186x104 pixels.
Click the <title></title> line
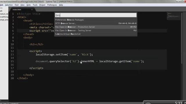(x=41, y=24)
